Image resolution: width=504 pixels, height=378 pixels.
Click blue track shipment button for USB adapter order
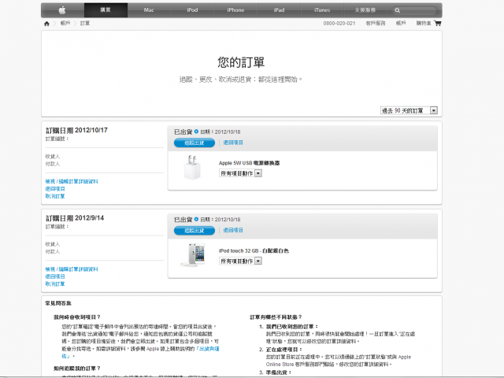(x=195, y=143)
